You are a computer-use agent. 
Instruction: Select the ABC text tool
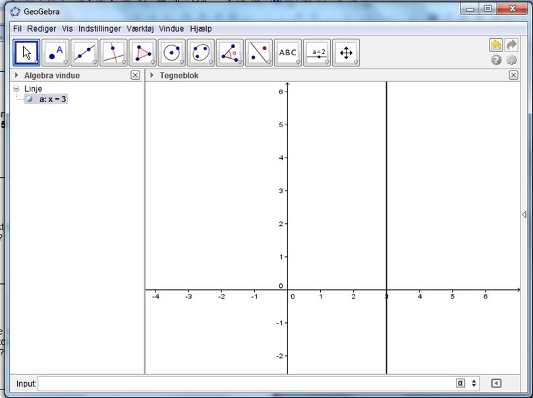click(x=288, y=53)
